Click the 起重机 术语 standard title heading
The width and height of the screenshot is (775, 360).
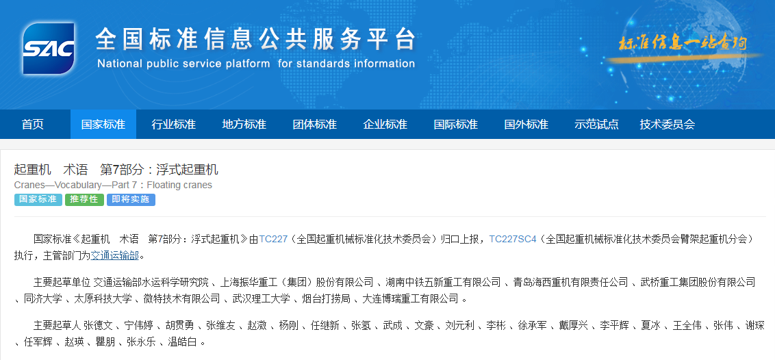(x=116, y=169)
